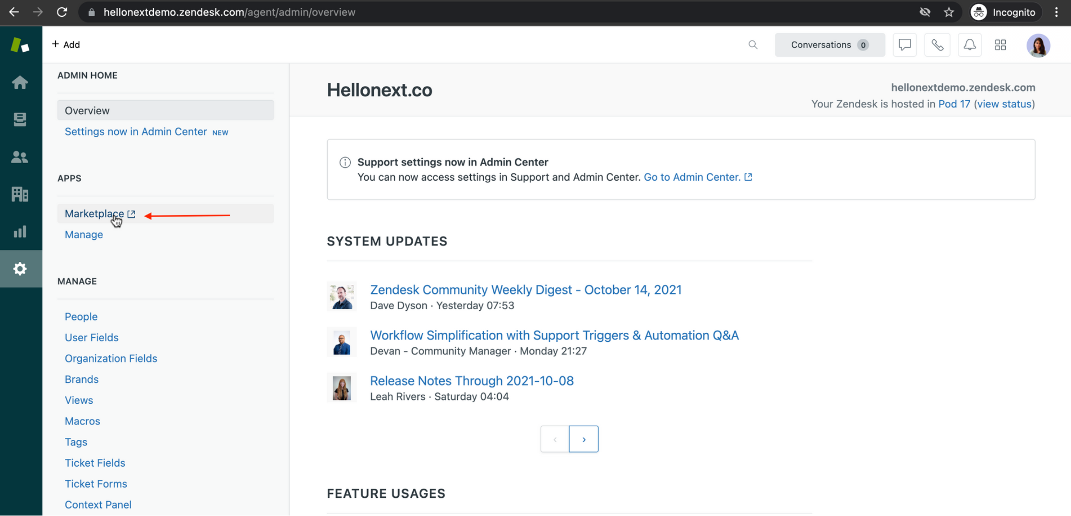Viewport: 1071px width, 516px height.
Task: Click the site lock icon
Action: pos(92,12)
